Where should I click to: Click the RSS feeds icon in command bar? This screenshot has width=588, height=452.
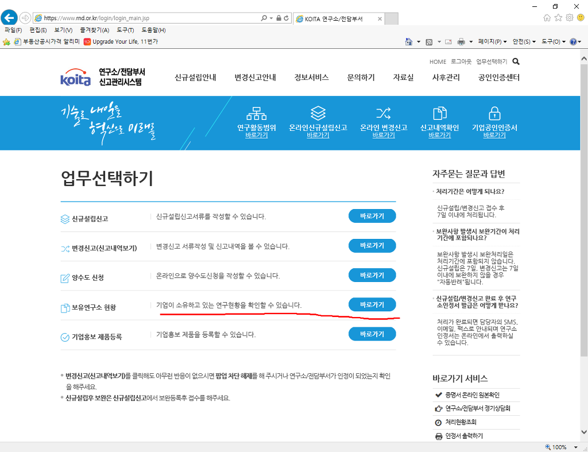[x=429, y=42]
